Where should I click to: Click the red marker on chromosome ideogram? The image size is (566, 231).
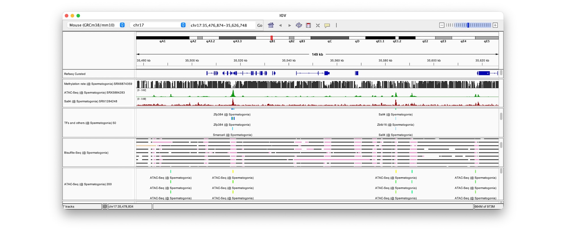click(x=271, y=38)
